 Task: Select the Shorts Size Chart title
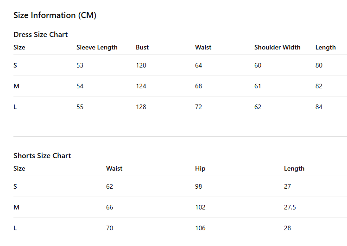(x=42, y=156)
